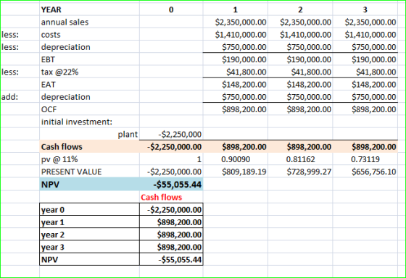Click the red 'Cash flows' heading
This screenshot has height=278, width=406.
point(161,198)
